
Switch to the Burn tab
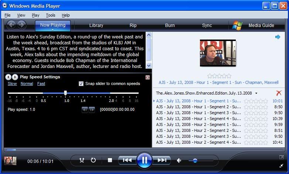click(x=170, y=25)
